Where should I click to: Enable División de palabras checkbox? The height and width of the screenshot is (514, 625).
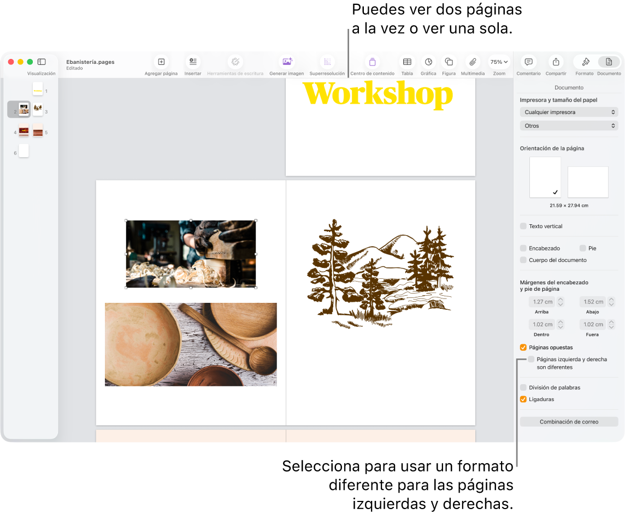pyautogui.click(x=523, y=387)
